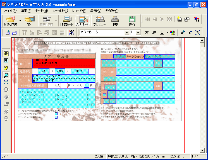
Task: Open the font size 11 dropdown
Action: tap(138, 32)
